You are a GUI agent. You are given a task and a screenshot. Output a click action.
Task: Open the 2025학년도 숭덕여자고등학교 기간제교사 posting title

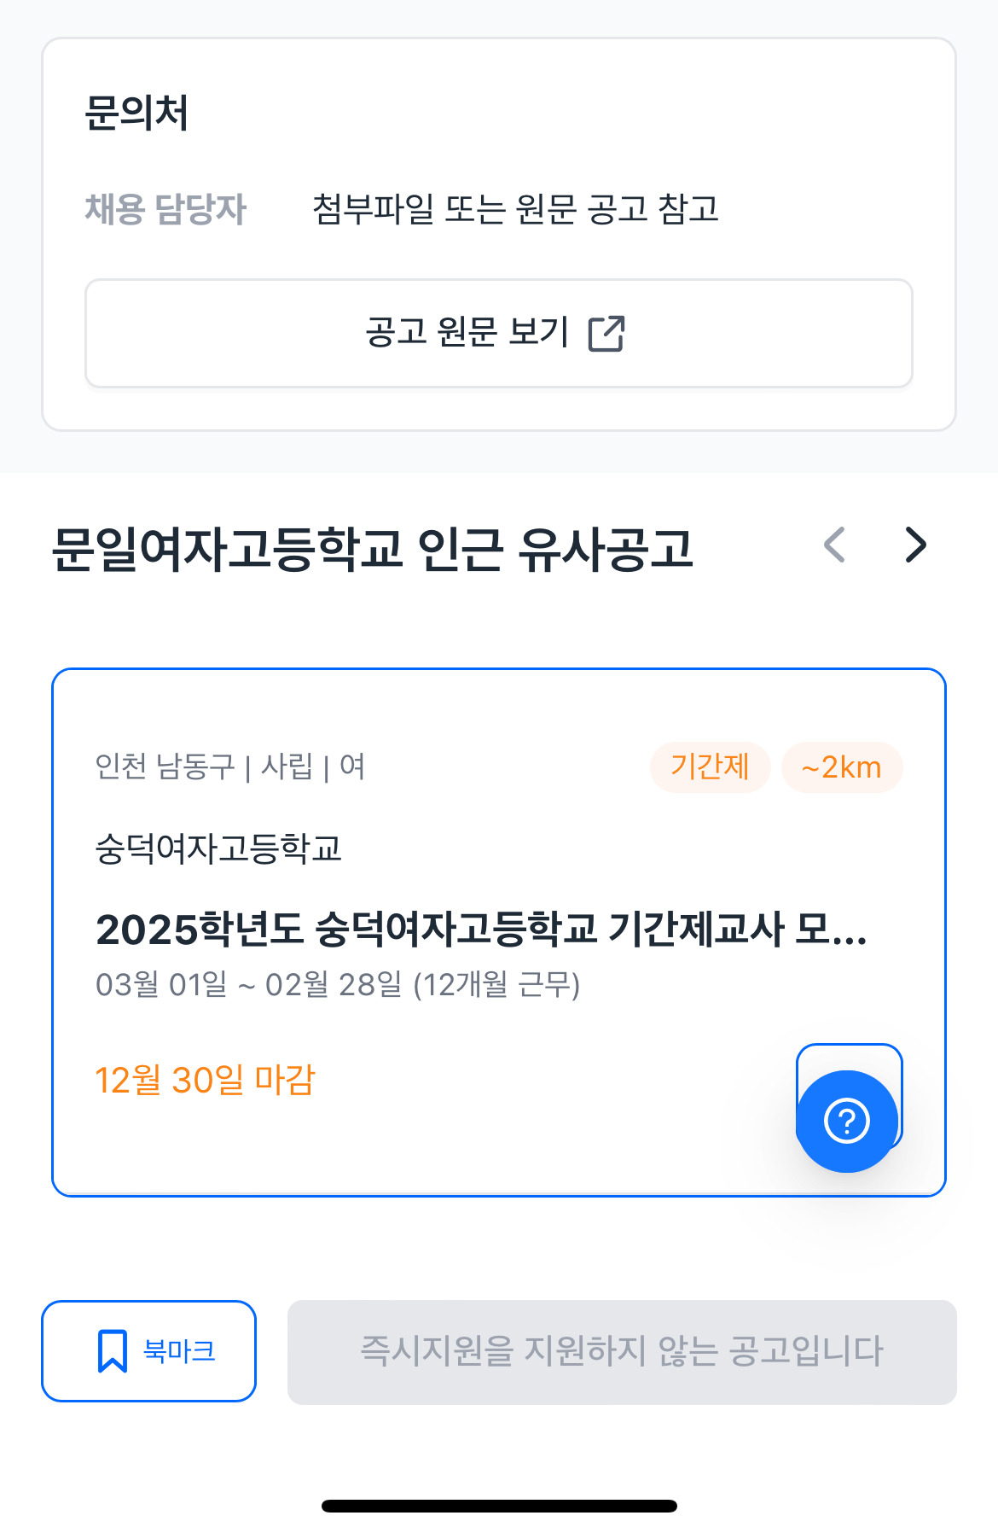481,930
